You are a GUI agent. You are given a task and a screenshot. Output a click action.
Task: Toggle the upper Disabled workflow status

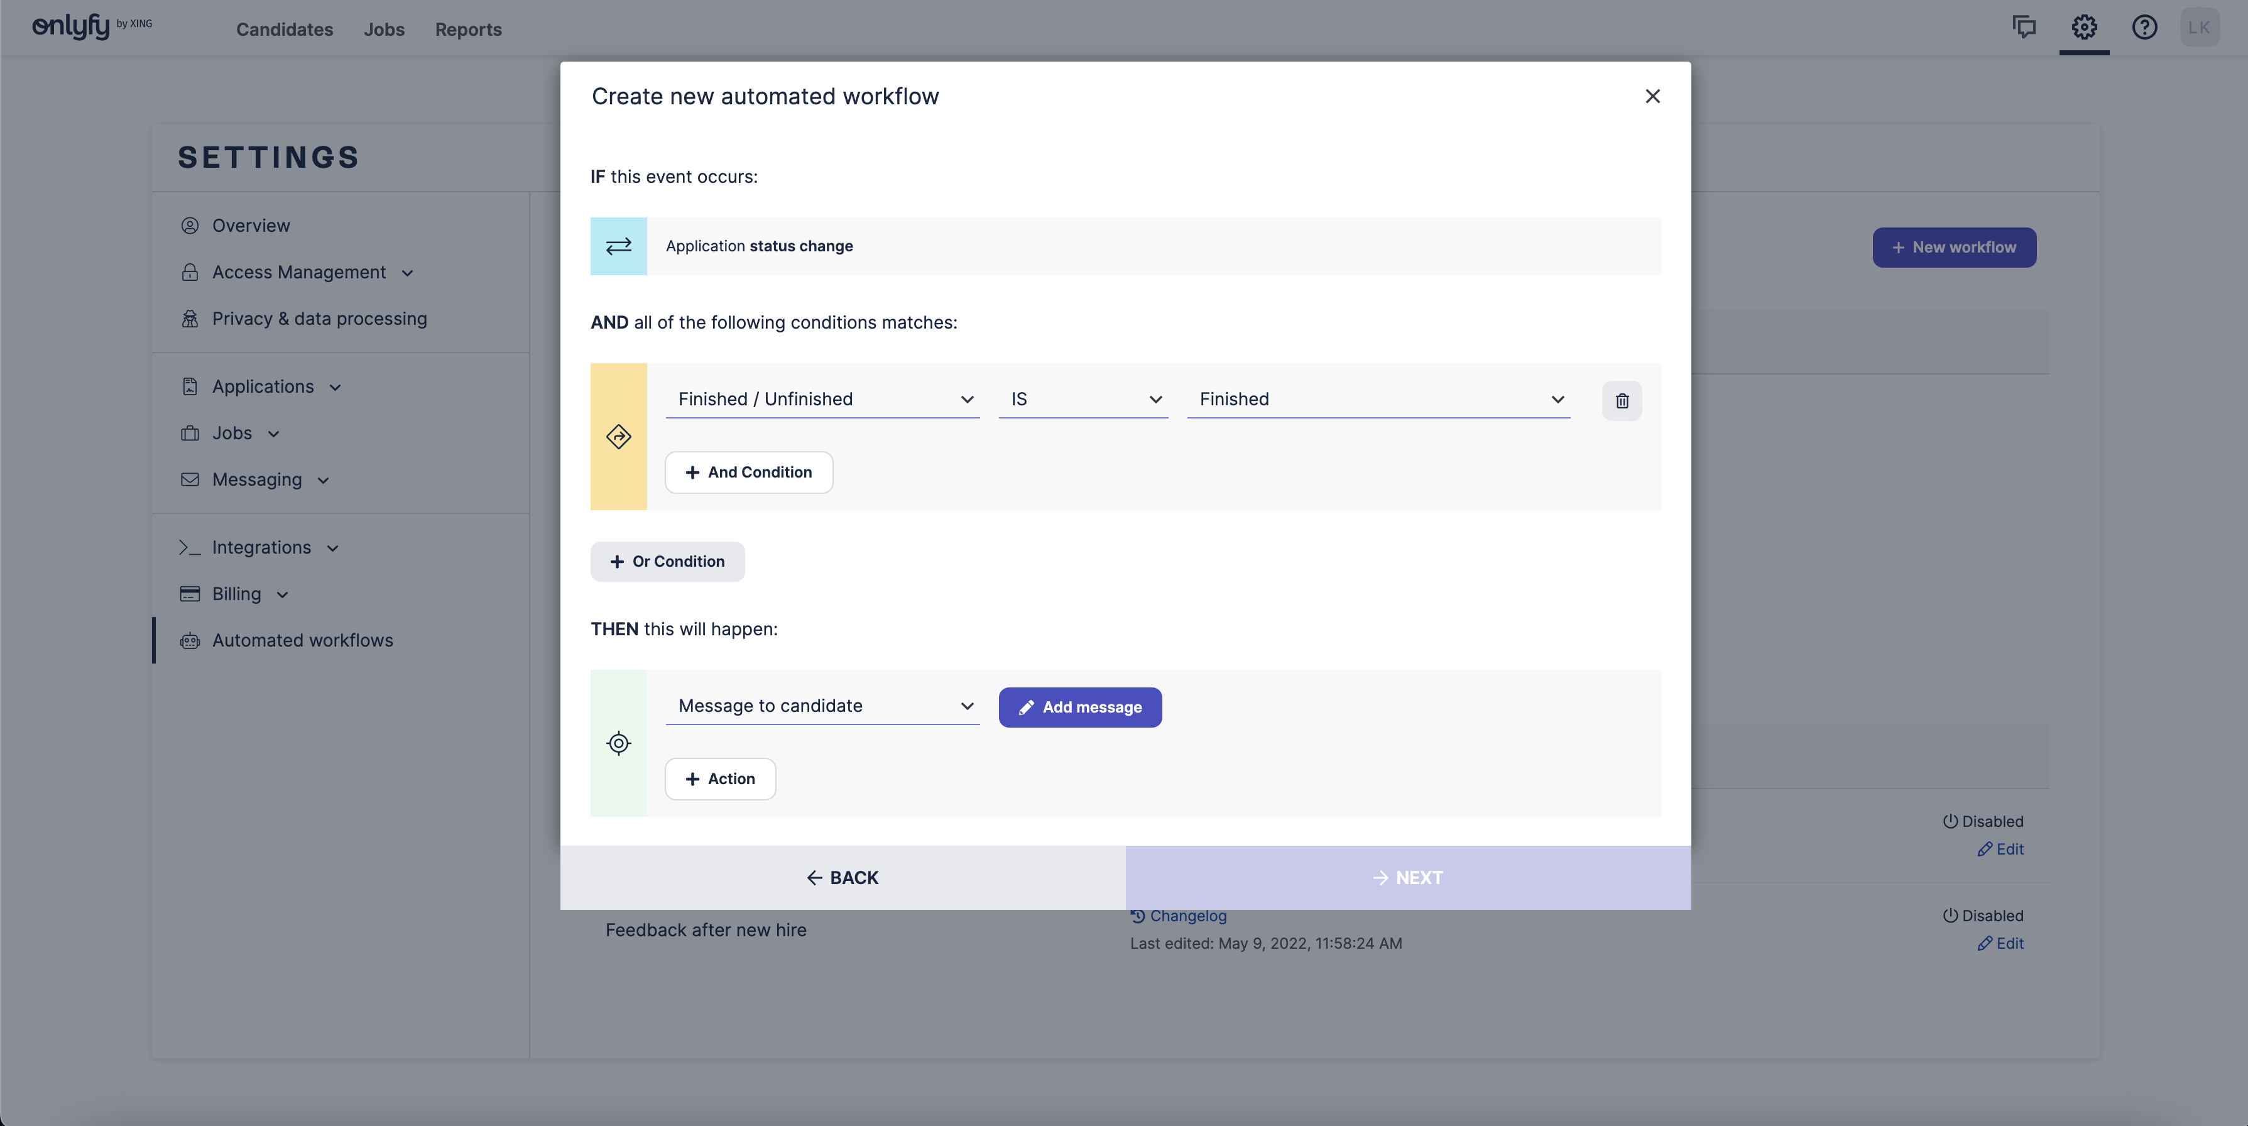click(1983, 821)
